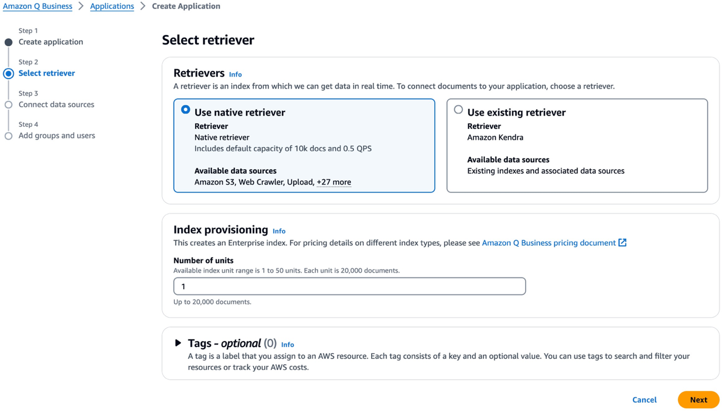The width and height of the screenshot is (725, 411).
Task: Open the Retrievers Info tooltip
Action: (235, 74)
